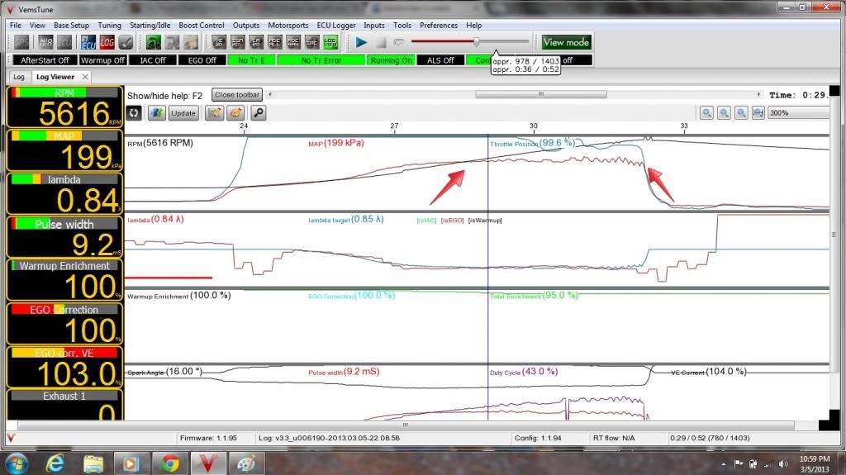Open the Base Setup menu
The width and height of the screenshot is (846, 475).
click(x=71, y=26)
